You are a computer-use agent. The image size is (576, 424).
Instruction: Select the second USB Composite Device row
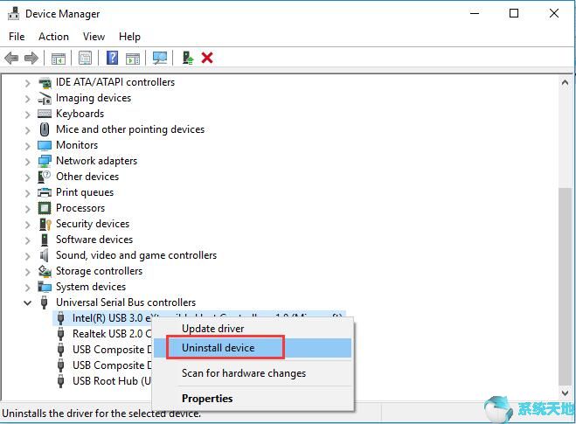click(105, 365)
